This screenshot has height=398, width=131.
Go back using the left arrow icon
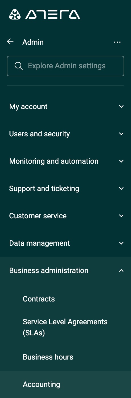point(10,42)
